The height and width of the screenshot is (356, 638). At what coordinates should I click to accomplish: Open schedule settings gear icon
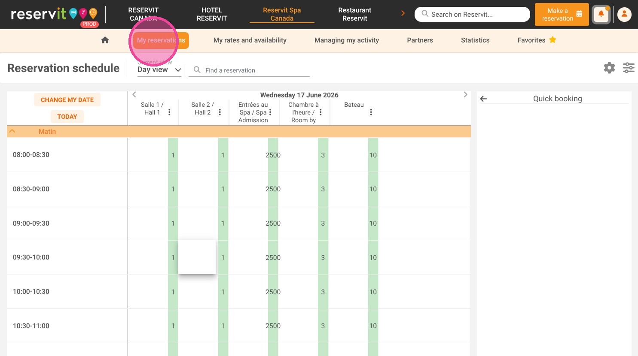(609, 68)
